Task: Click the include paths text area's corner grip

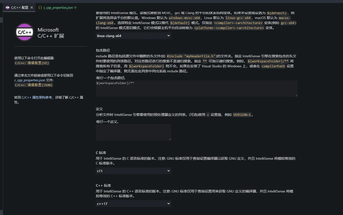Action: [x=296, y=95]
